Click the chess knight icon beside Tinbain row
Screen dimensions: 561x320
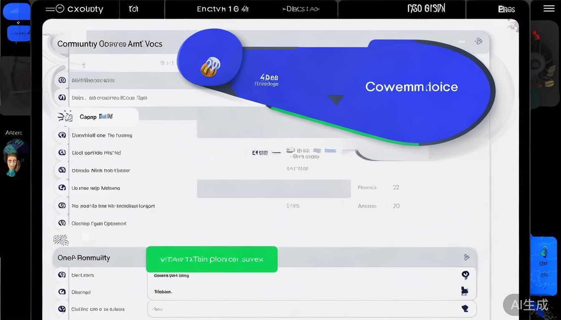(465, 291)
